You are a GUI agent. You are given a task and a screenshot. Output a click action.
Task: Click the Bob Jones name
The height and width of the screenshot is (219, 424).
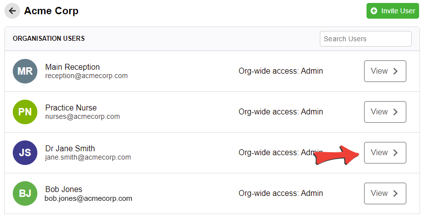click(x=63, y=189)
